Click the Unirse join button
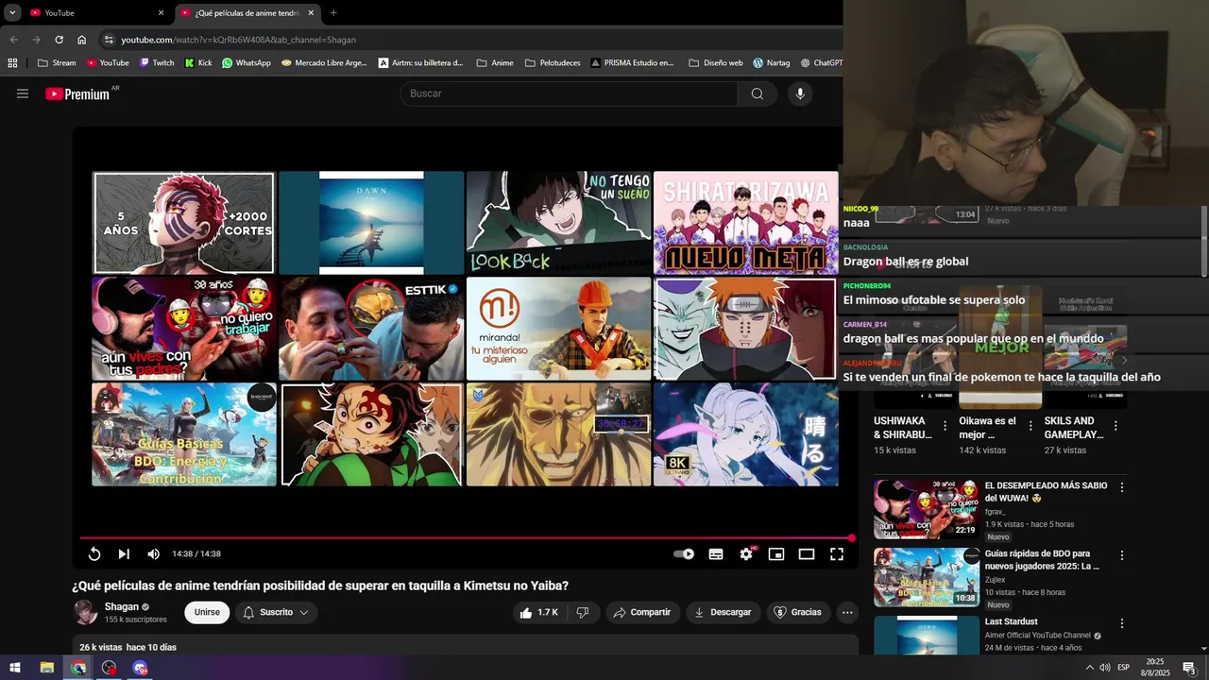Screen dimensions: 1209x680 pyautogui.click(x=207, y=612)
